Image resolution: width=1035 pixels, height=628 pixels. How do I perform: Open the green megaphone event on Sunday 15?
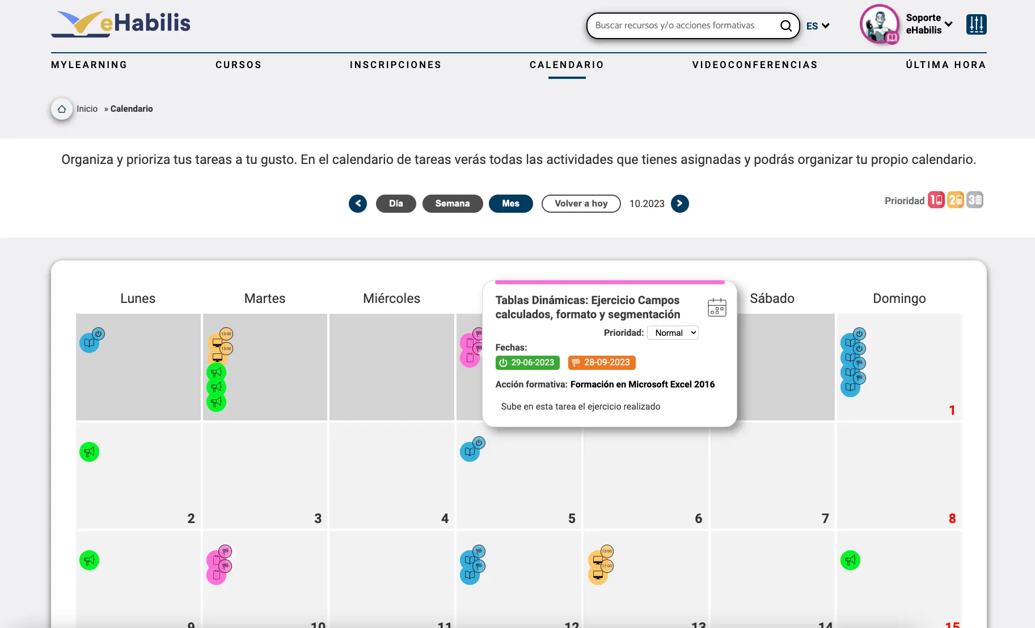[x=850, y=560]
